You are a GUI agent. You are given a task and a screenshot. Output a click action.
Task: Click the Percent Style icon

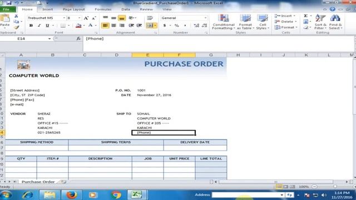coord(177,26)
